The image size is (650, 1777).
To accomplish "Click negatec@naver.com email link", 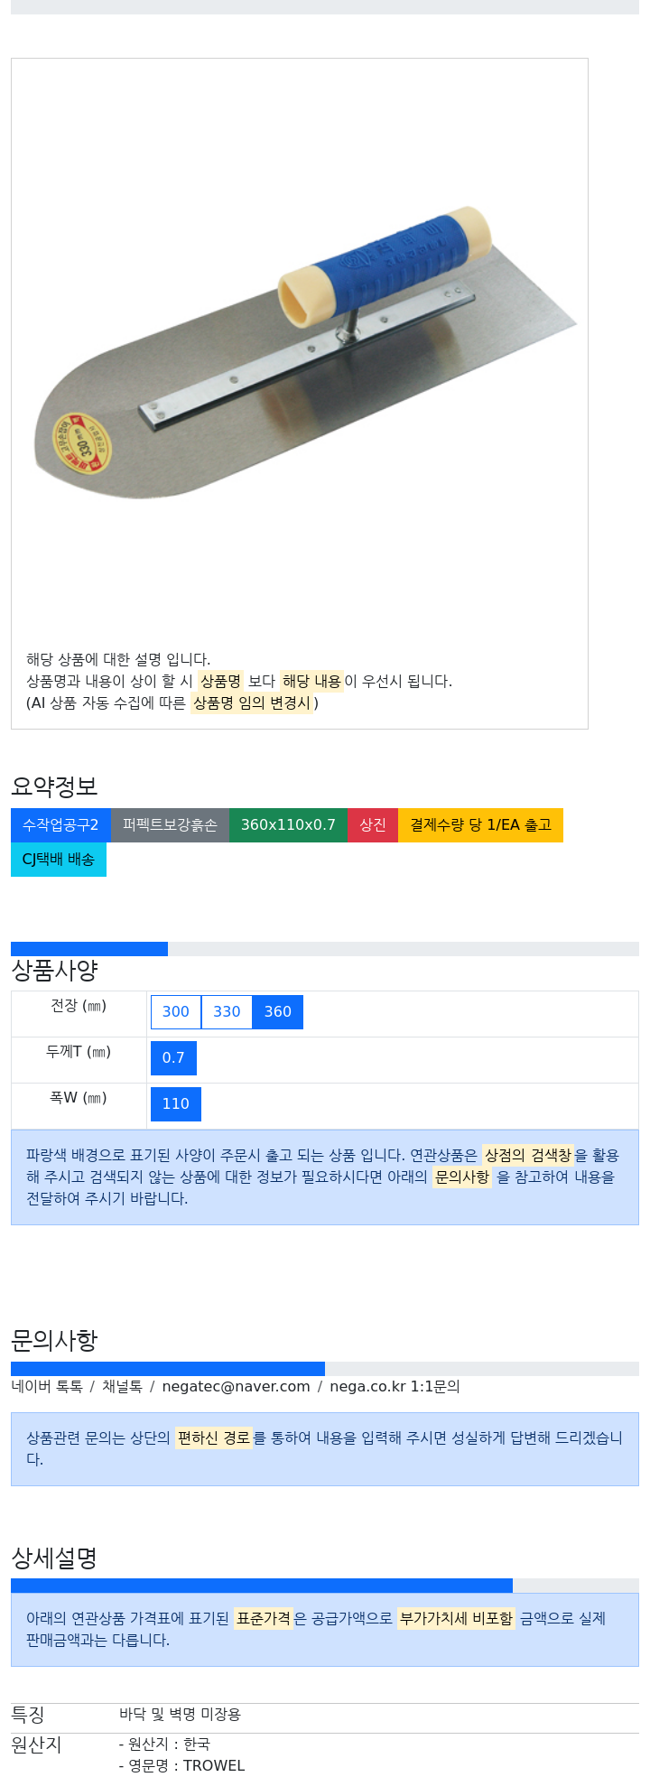I will [x=236, y=1386].
